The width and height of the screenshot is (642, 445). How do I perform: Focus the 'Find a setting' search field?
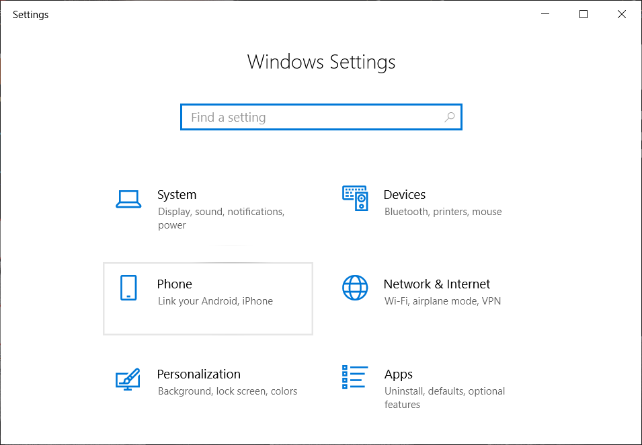[313, 117]
